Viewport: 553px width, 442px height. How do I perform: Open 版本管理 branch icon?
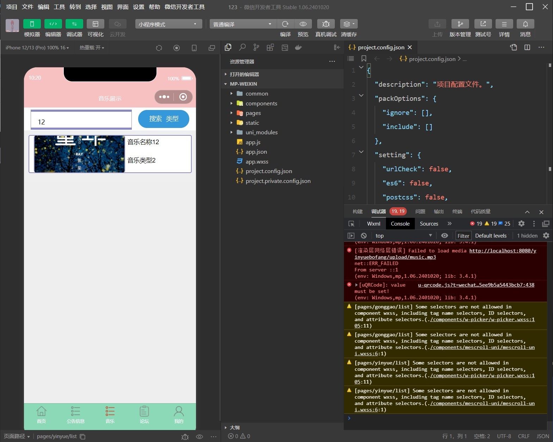pos(460,24)
